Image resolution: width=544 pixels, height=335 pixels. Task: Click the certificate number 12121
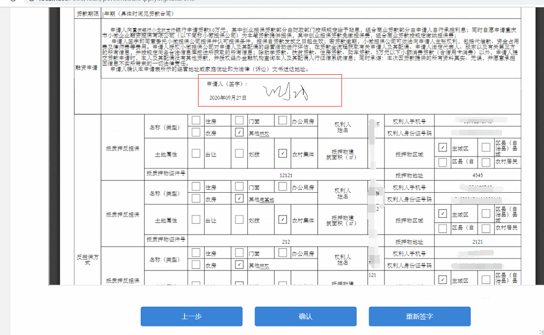[286, 176]
